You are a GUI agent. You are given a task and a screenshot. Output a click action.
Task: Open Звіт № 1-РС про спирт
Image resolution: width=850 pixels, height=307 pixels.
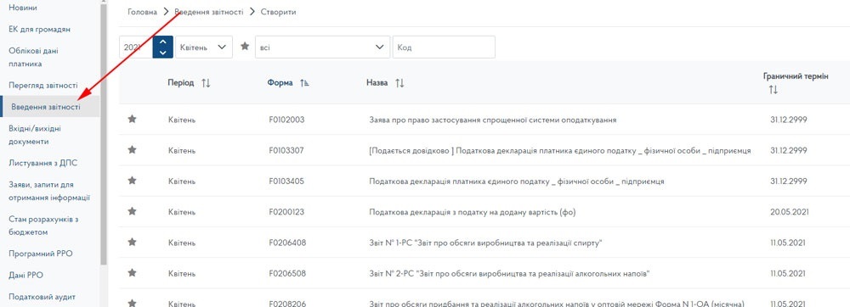point(485,243)
